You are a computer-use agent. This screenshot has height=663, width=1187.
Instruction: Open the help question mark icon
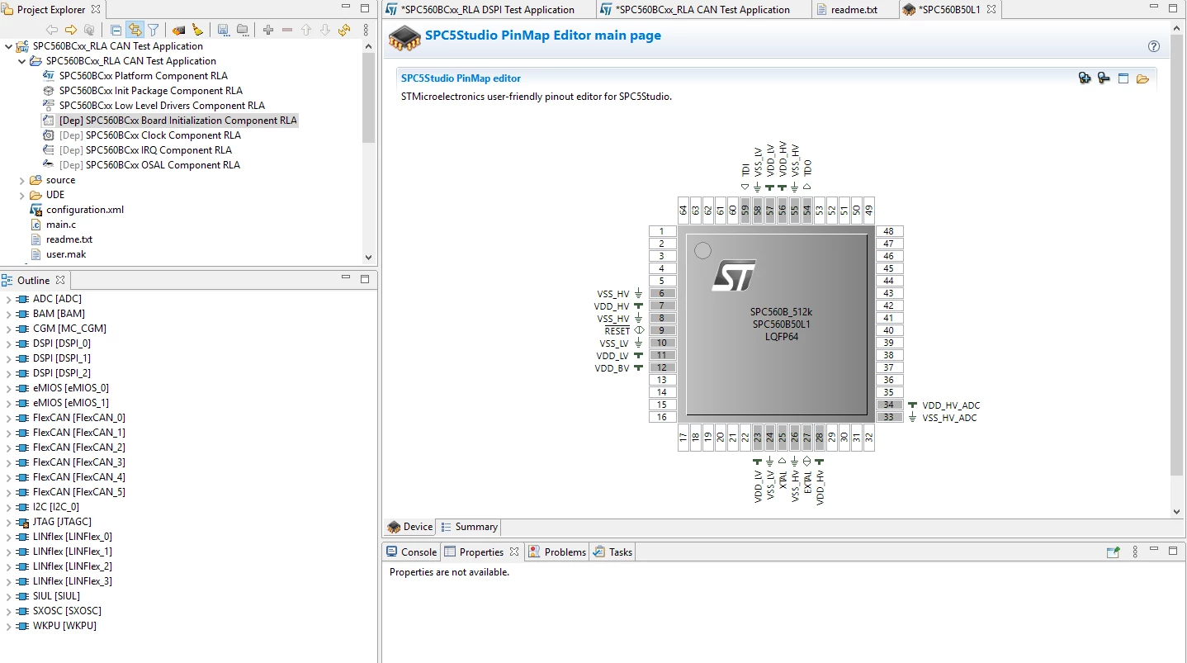[x=1154, y=46]
